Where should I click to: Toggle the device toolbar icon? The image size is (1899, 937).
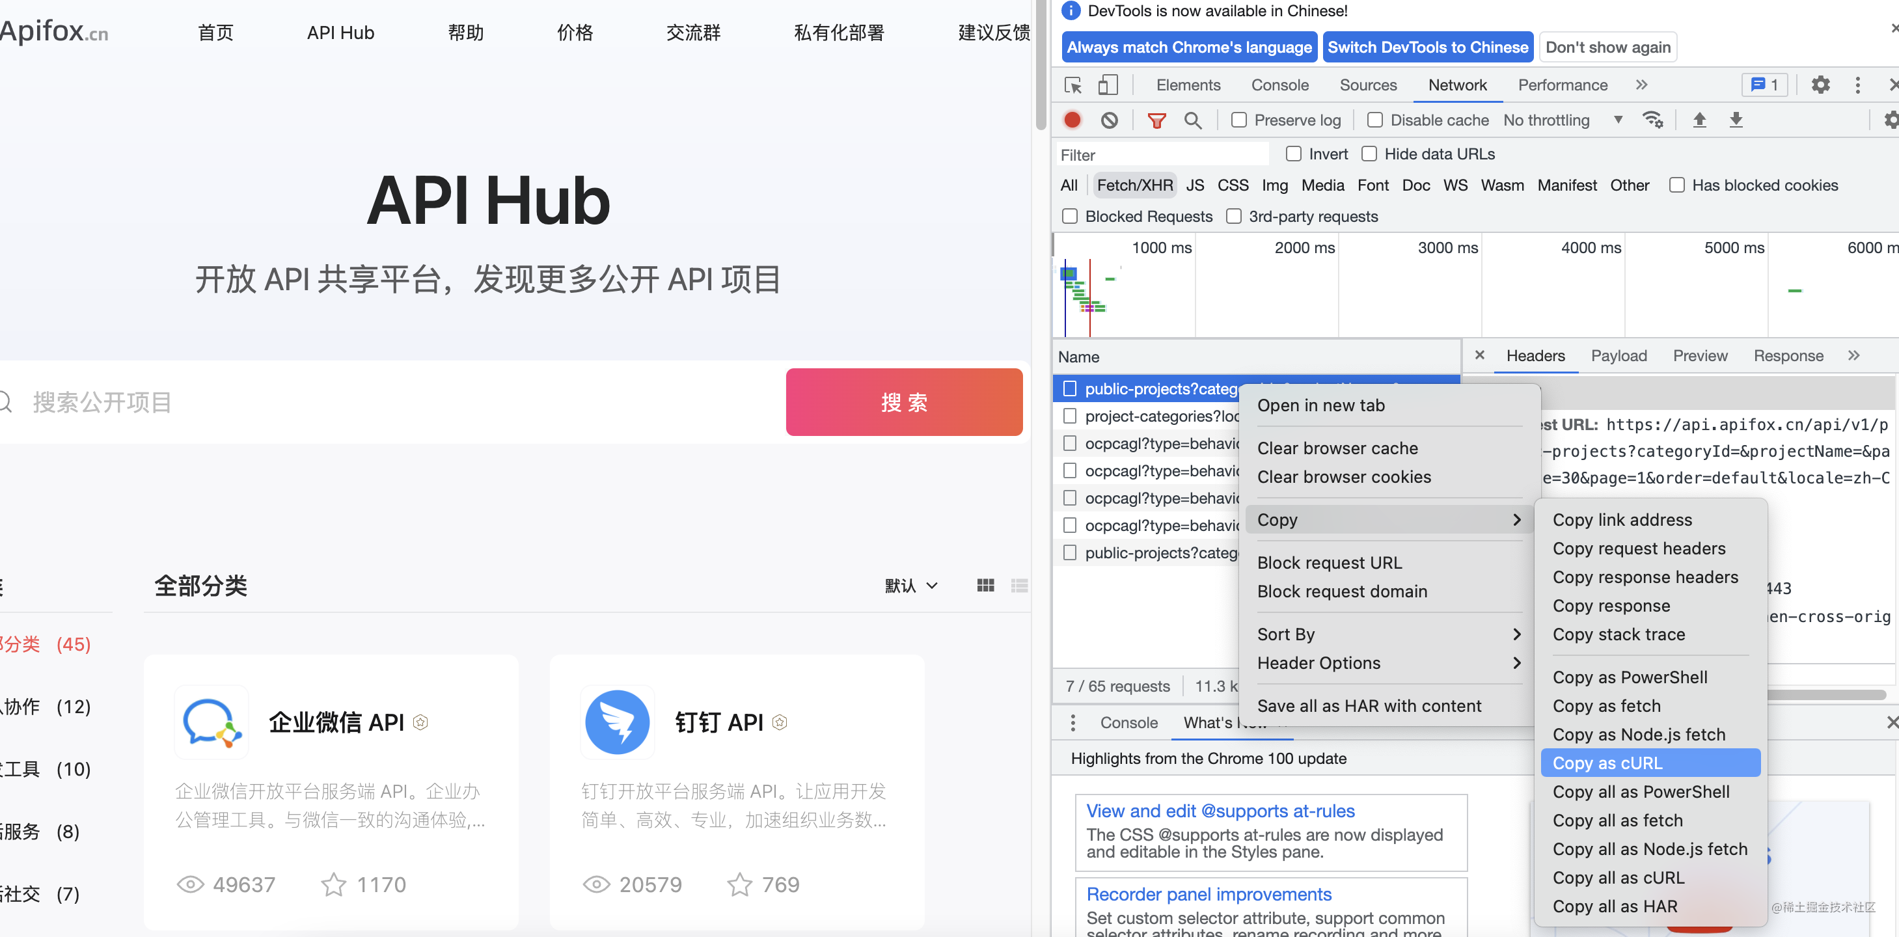pos(1107,85)
